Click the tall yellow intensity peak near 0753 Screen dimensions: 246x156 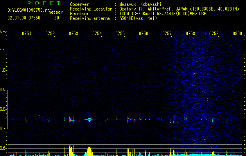tap(71, 150)
